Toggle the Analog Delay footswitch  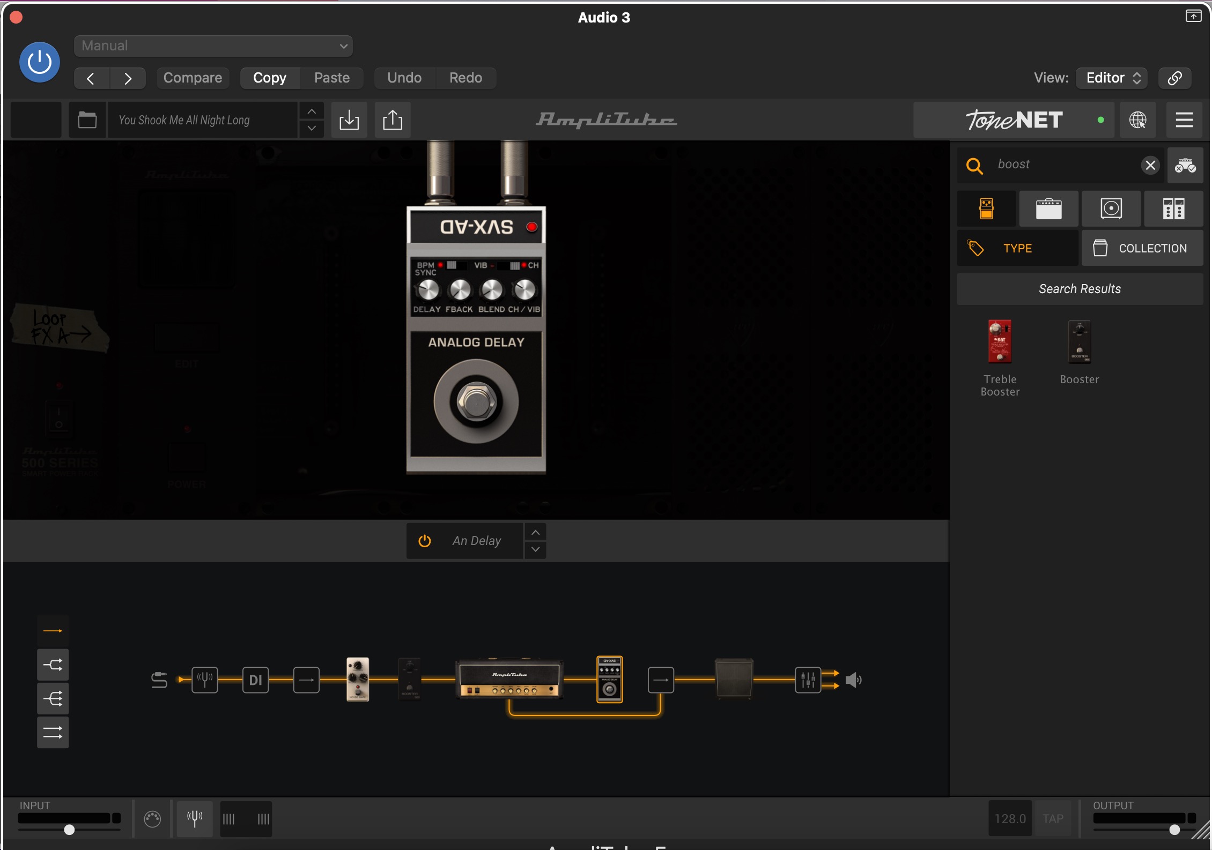coord(476,402)
